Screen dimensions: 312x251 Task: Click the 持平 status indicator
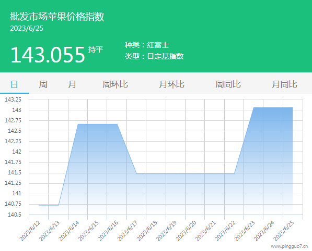(96, 49)
